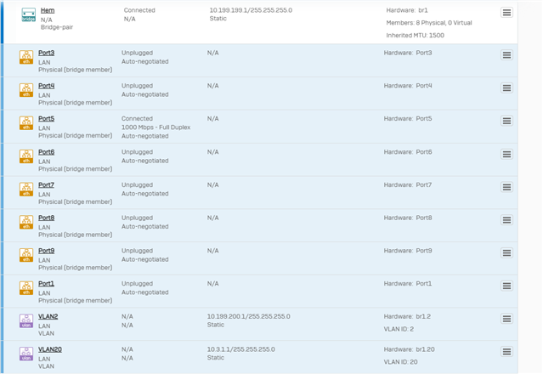Open the hamburger menu for Hem bridge

click(x=506, y=13)
